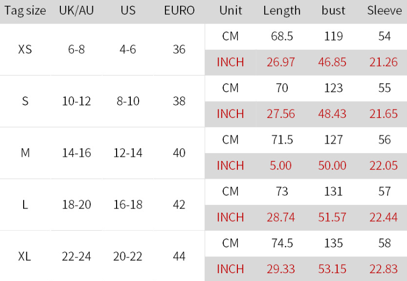407x281 pixels.
Task: Click the 21.26 sleeve inch value
Action: [x=384, y=62]
